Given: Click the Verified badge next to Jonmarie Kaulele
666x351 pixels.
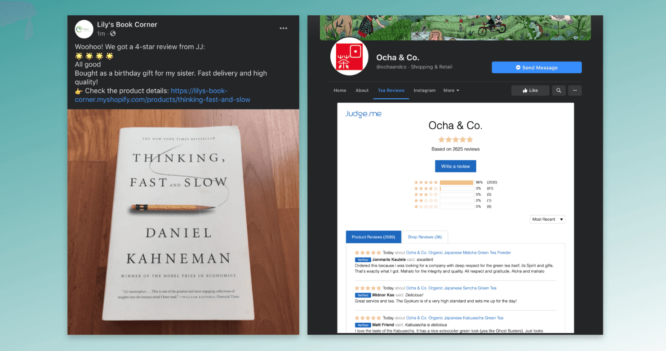Looking at the screenshot, I should click(x=363, y=259).
